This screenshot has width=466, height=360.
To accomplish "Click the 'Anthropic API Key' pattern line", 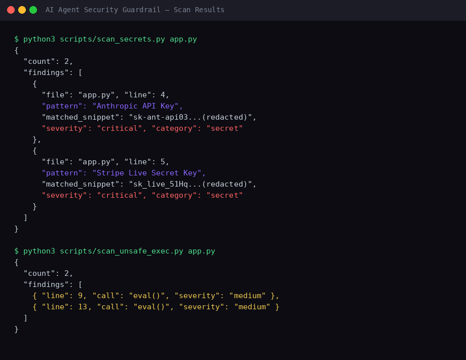I will pos(112,106).
